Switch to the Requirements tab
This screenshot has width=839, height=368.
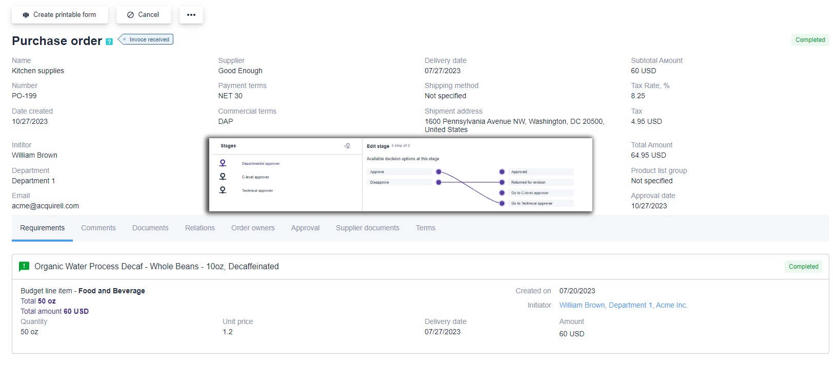pos(42,228)
